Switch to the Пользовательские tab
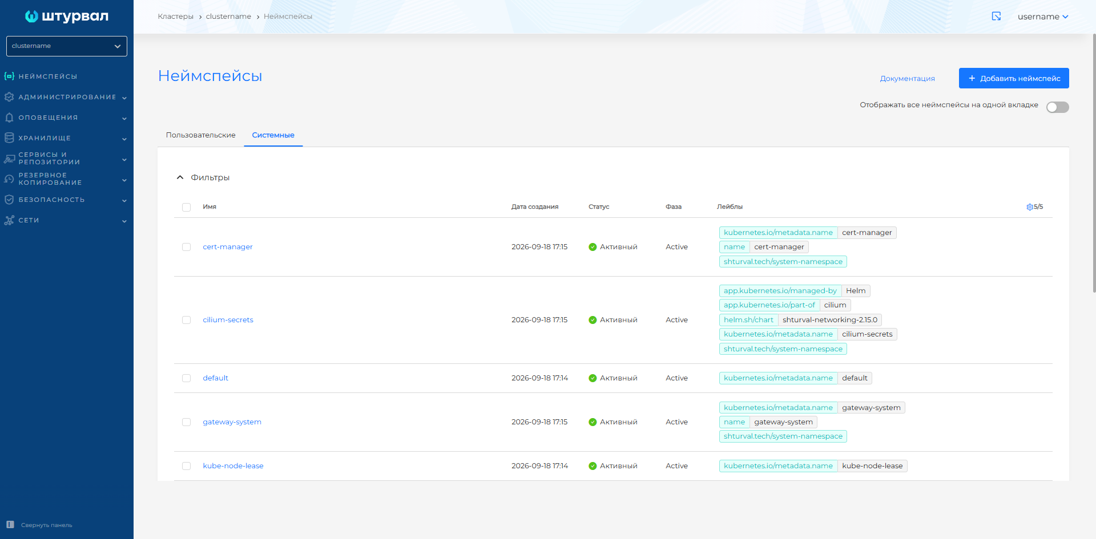Viewport: 1096px width, 539px height. tap(200, 135)
